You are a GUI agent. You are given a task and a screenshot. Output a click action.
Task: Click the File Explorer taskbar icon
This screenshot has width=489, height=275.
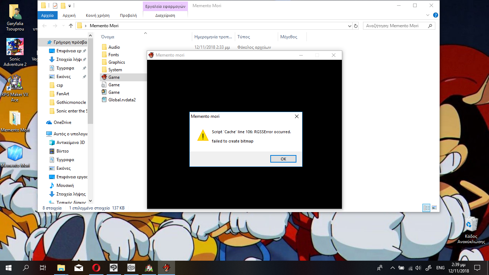(61, 267)
